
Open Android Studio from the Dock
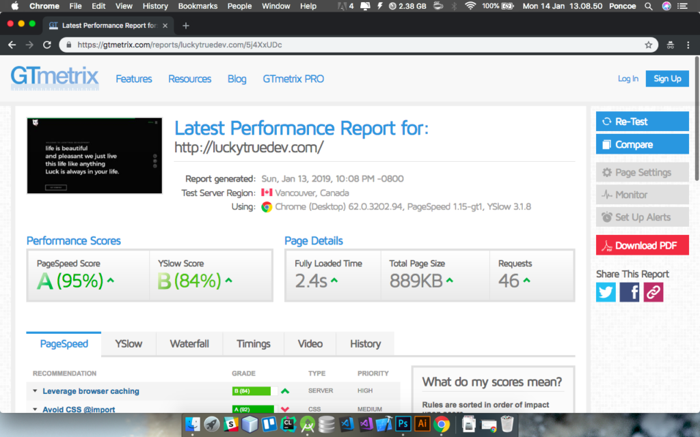pos(308,423)
